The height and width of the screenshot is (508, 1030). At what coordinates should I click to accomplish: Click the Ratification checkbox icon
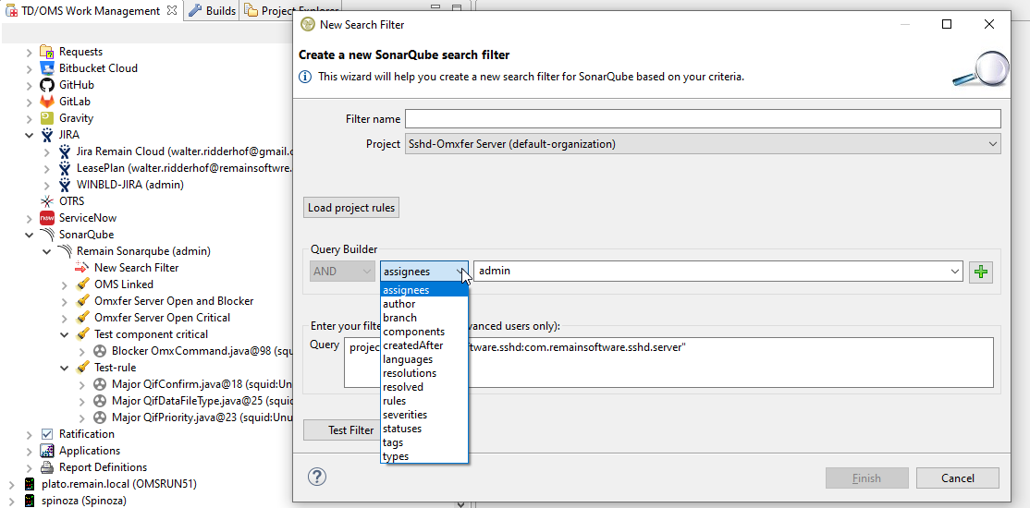pos(47,434)
